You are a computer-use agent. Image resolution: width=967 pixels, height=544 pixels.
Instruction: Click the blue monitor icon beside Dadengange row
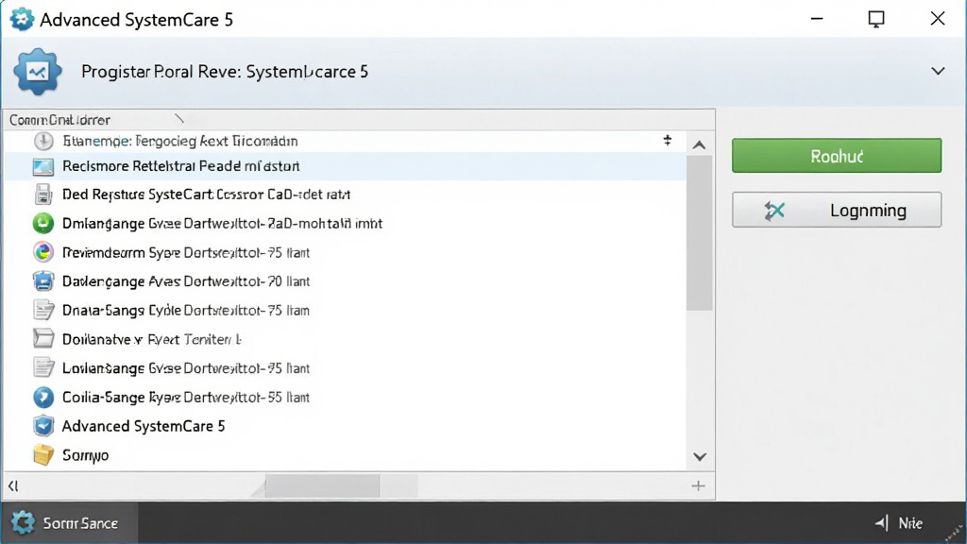[43, 281]
